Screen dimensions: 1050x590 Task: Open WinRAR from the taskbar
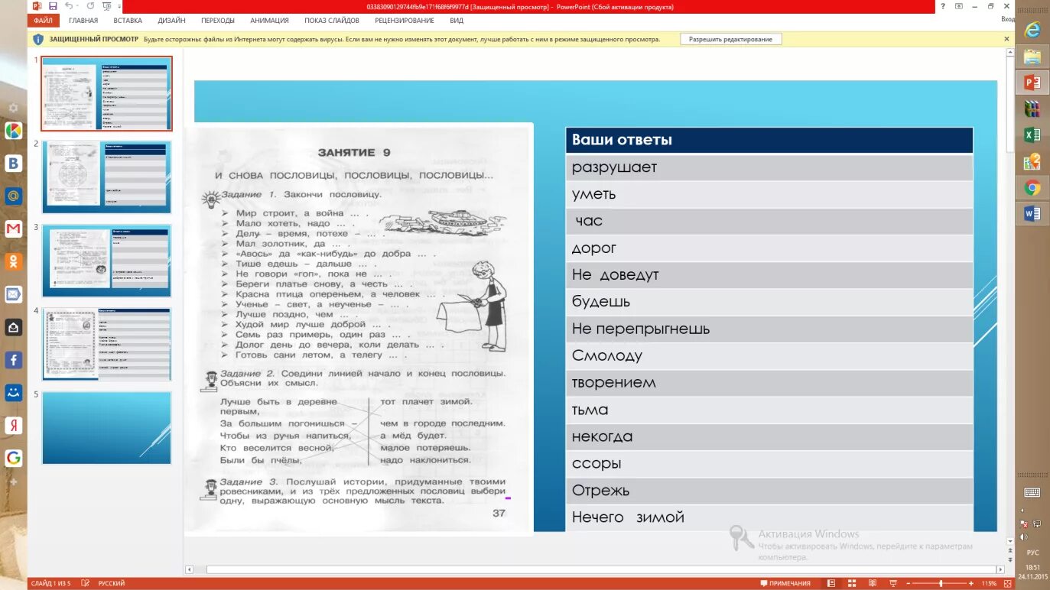tap(1032, 109)
